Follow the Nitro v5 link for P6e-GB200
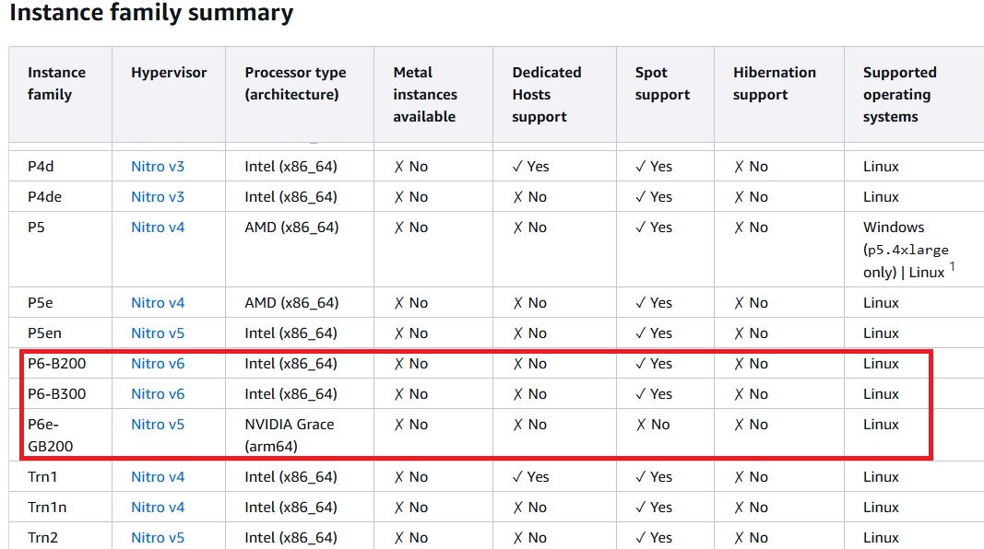 (158, 425)
